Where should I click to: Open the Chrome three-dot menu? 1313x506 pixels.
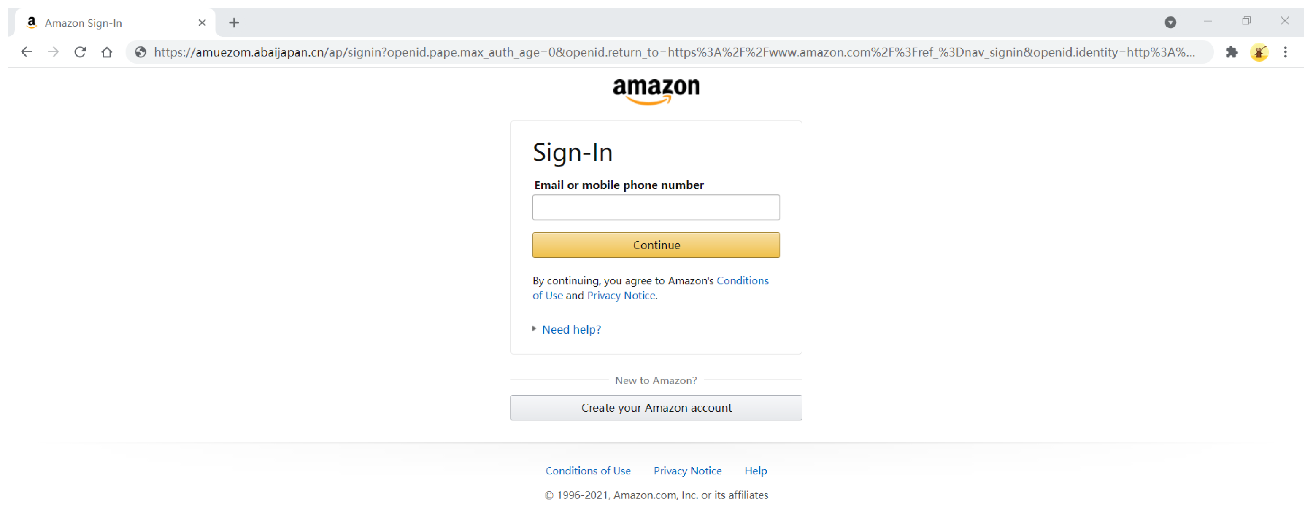pyautogui.click(x=1285, y=52)
